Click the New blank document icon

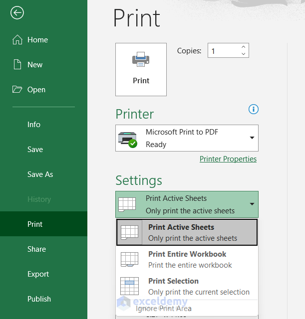tap(17, 65)
